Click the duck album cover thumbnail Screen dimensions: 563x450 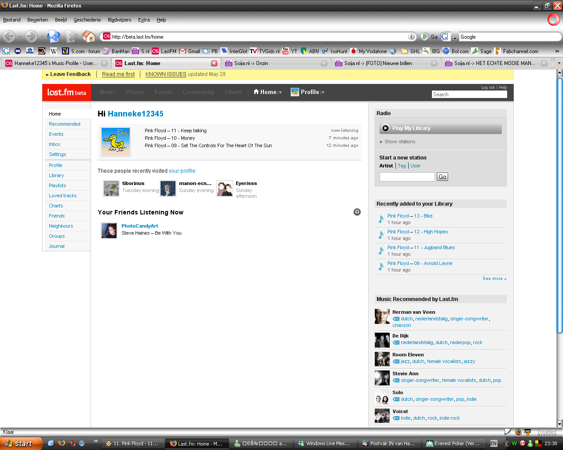116,142
